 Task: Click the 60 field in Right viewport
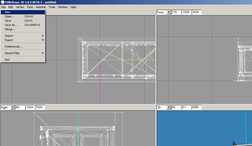pyautogui.click(x=20, y=107)
